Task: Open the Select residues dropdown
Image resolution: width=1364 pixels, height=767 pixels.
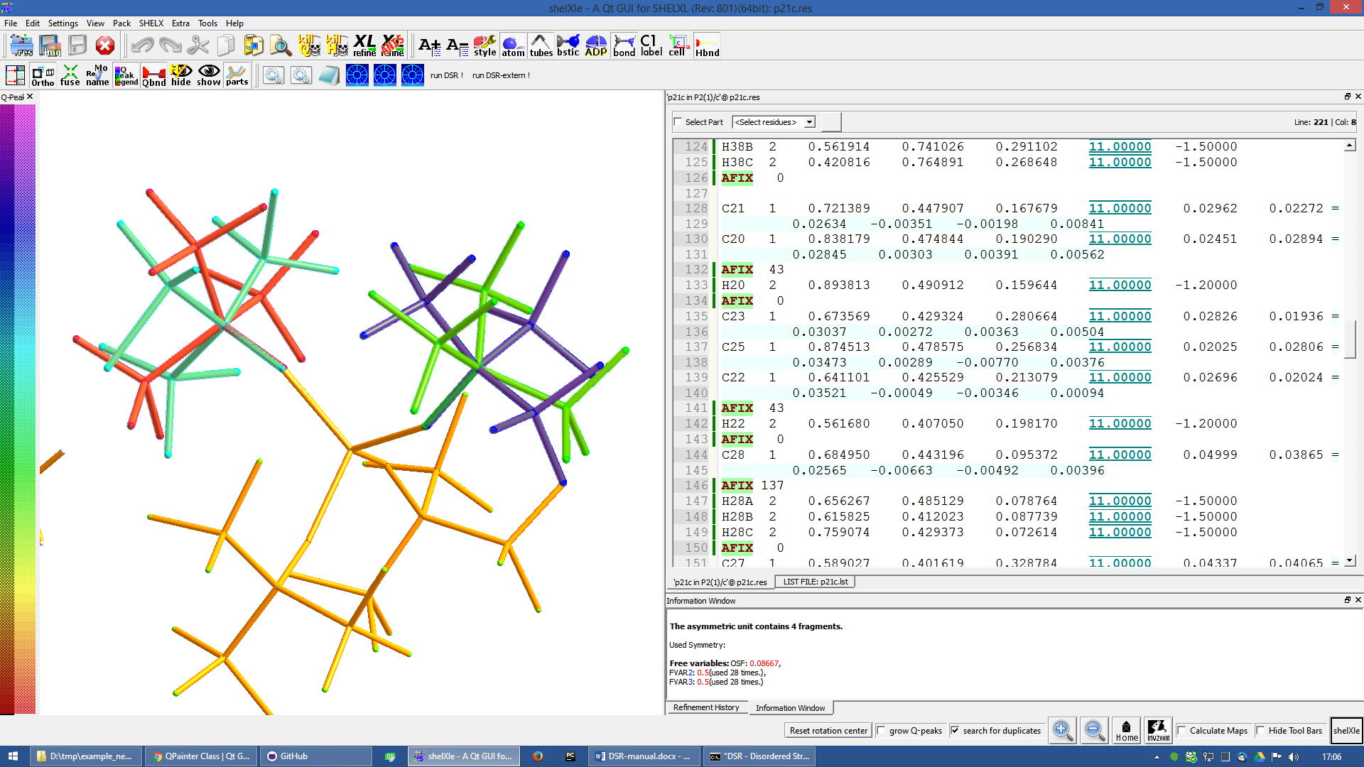Action: click(774, 122)
